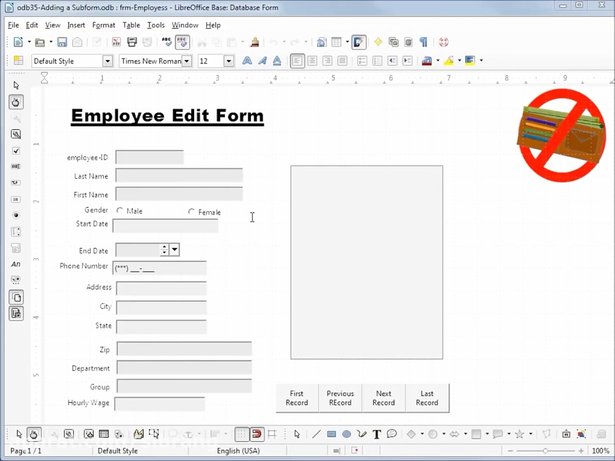Open the End Date field's dropdown arrow
Viewport: 615px width, 461px height.
click(x=174, y=250)
